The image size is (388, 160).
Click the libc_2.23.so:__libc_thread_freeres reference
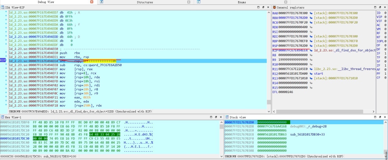345,69
